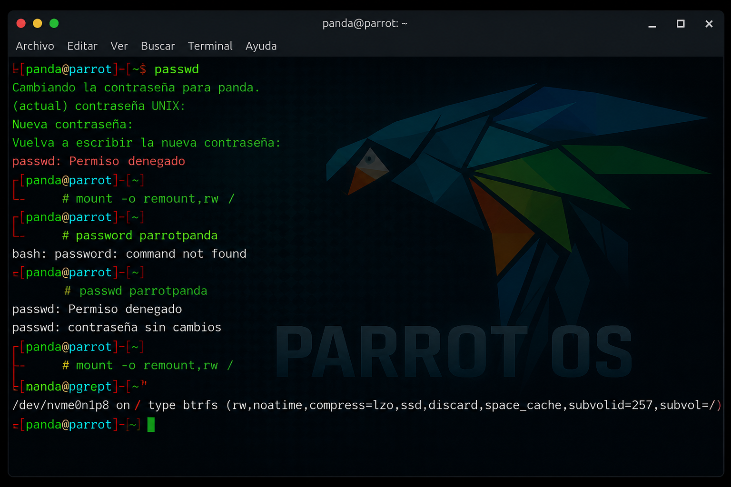
Task: Click the second '# mount -o remount,rw /' command
Action: (148, 366)
